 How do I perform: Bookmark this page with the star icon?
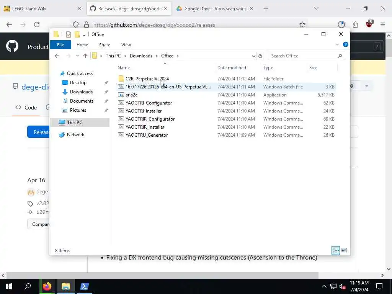[x=302, y=24]
